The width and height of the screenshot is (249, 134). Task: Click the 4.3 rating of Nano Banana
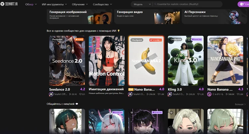pos(241,89)
